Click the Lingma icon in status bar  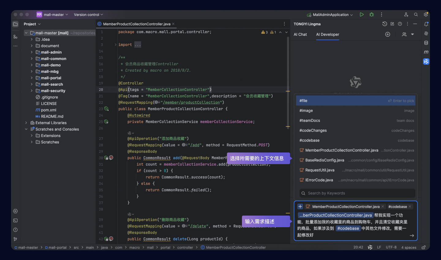coord(370,247)
